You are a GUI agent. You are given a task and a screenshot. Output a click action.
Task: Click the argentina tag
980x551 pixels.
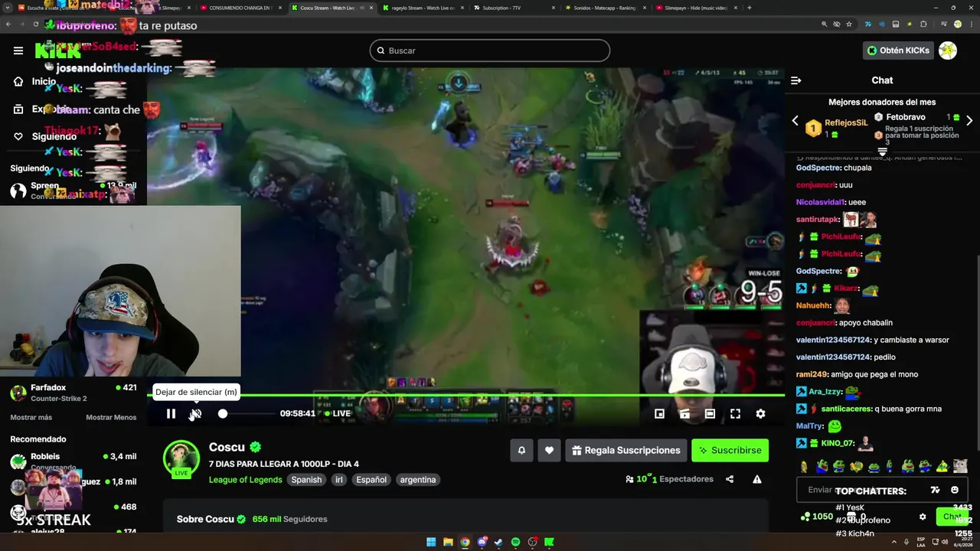click(418, 480)
